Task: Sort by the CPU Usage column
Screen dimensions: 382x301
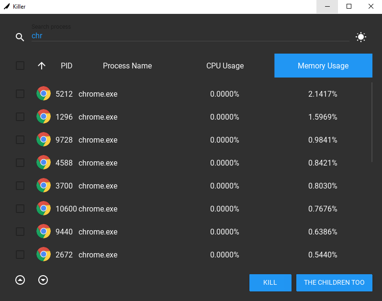Action: point(225,66)
